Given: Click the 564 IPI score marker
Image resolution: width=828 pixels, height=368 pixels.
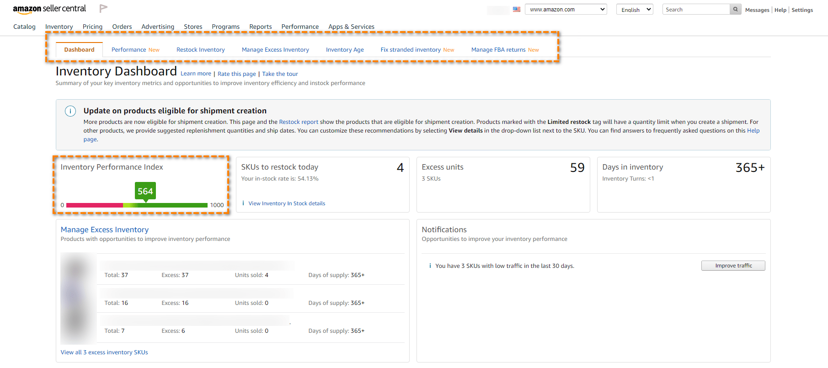Looking at the screenshot, I should 145,191.
